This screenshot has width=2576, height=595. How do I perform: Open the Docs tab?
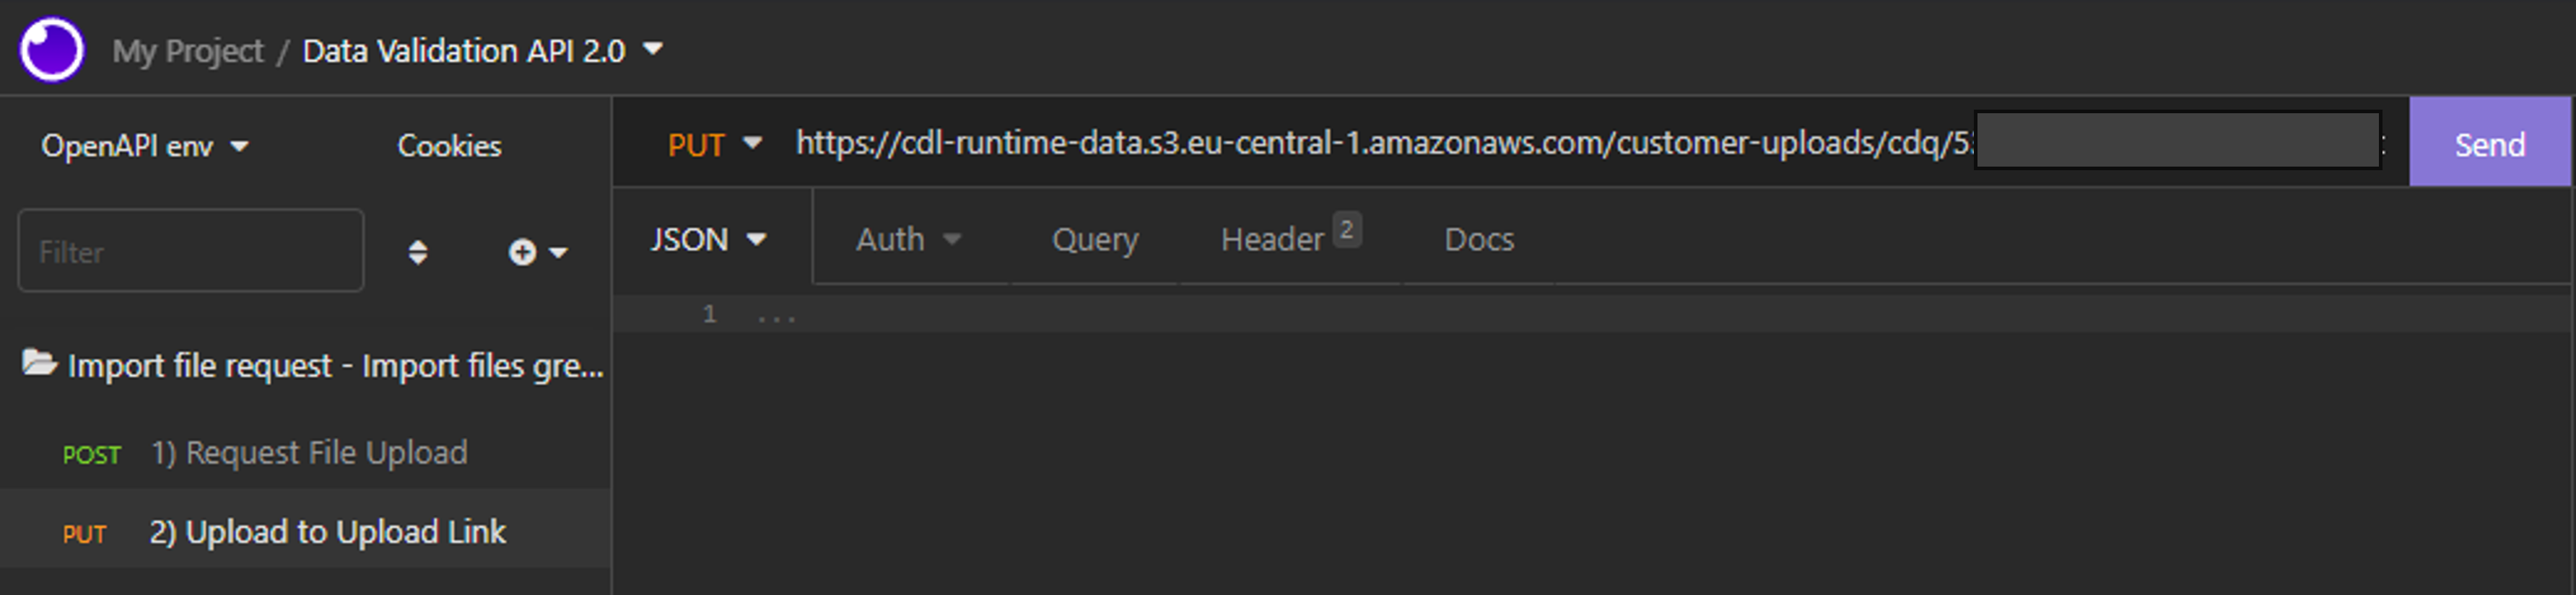[1479, 239]
